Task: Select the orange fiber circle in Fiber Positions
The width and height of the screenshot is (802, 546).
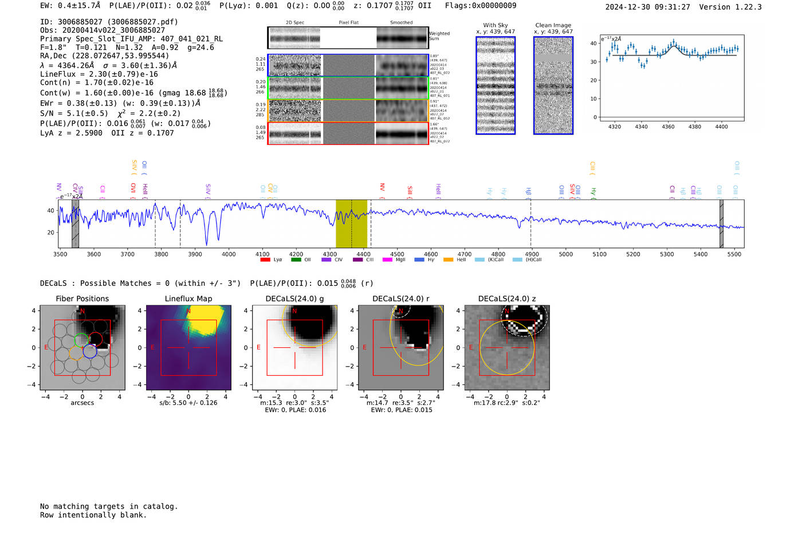Action: [x=76, y=352]
